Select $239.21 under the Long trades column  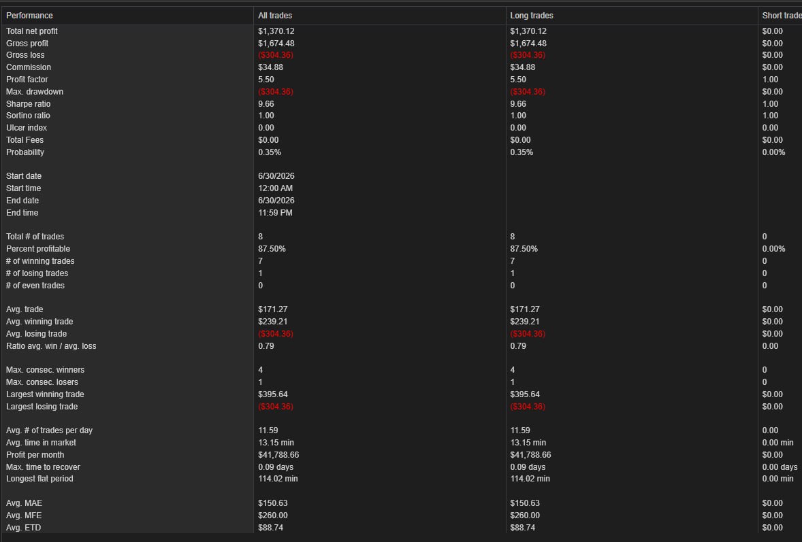point(525,322)
